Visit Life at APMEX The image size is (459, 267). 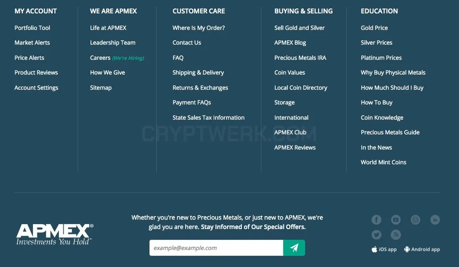[108, 28]
